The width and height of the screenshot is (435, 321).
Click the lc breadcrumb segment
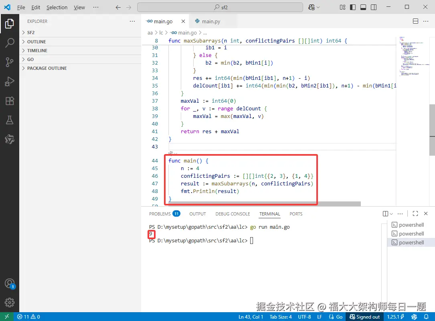click(x=161, y=33)
